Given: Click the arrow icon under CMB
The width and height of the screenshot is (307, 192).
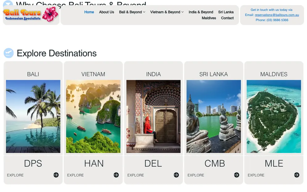Looking at the screenshot, I should 236,175.
